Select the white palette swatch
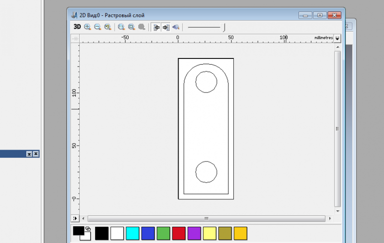Image resolution: width=384 pixels, height=243 pixels. 117,233
